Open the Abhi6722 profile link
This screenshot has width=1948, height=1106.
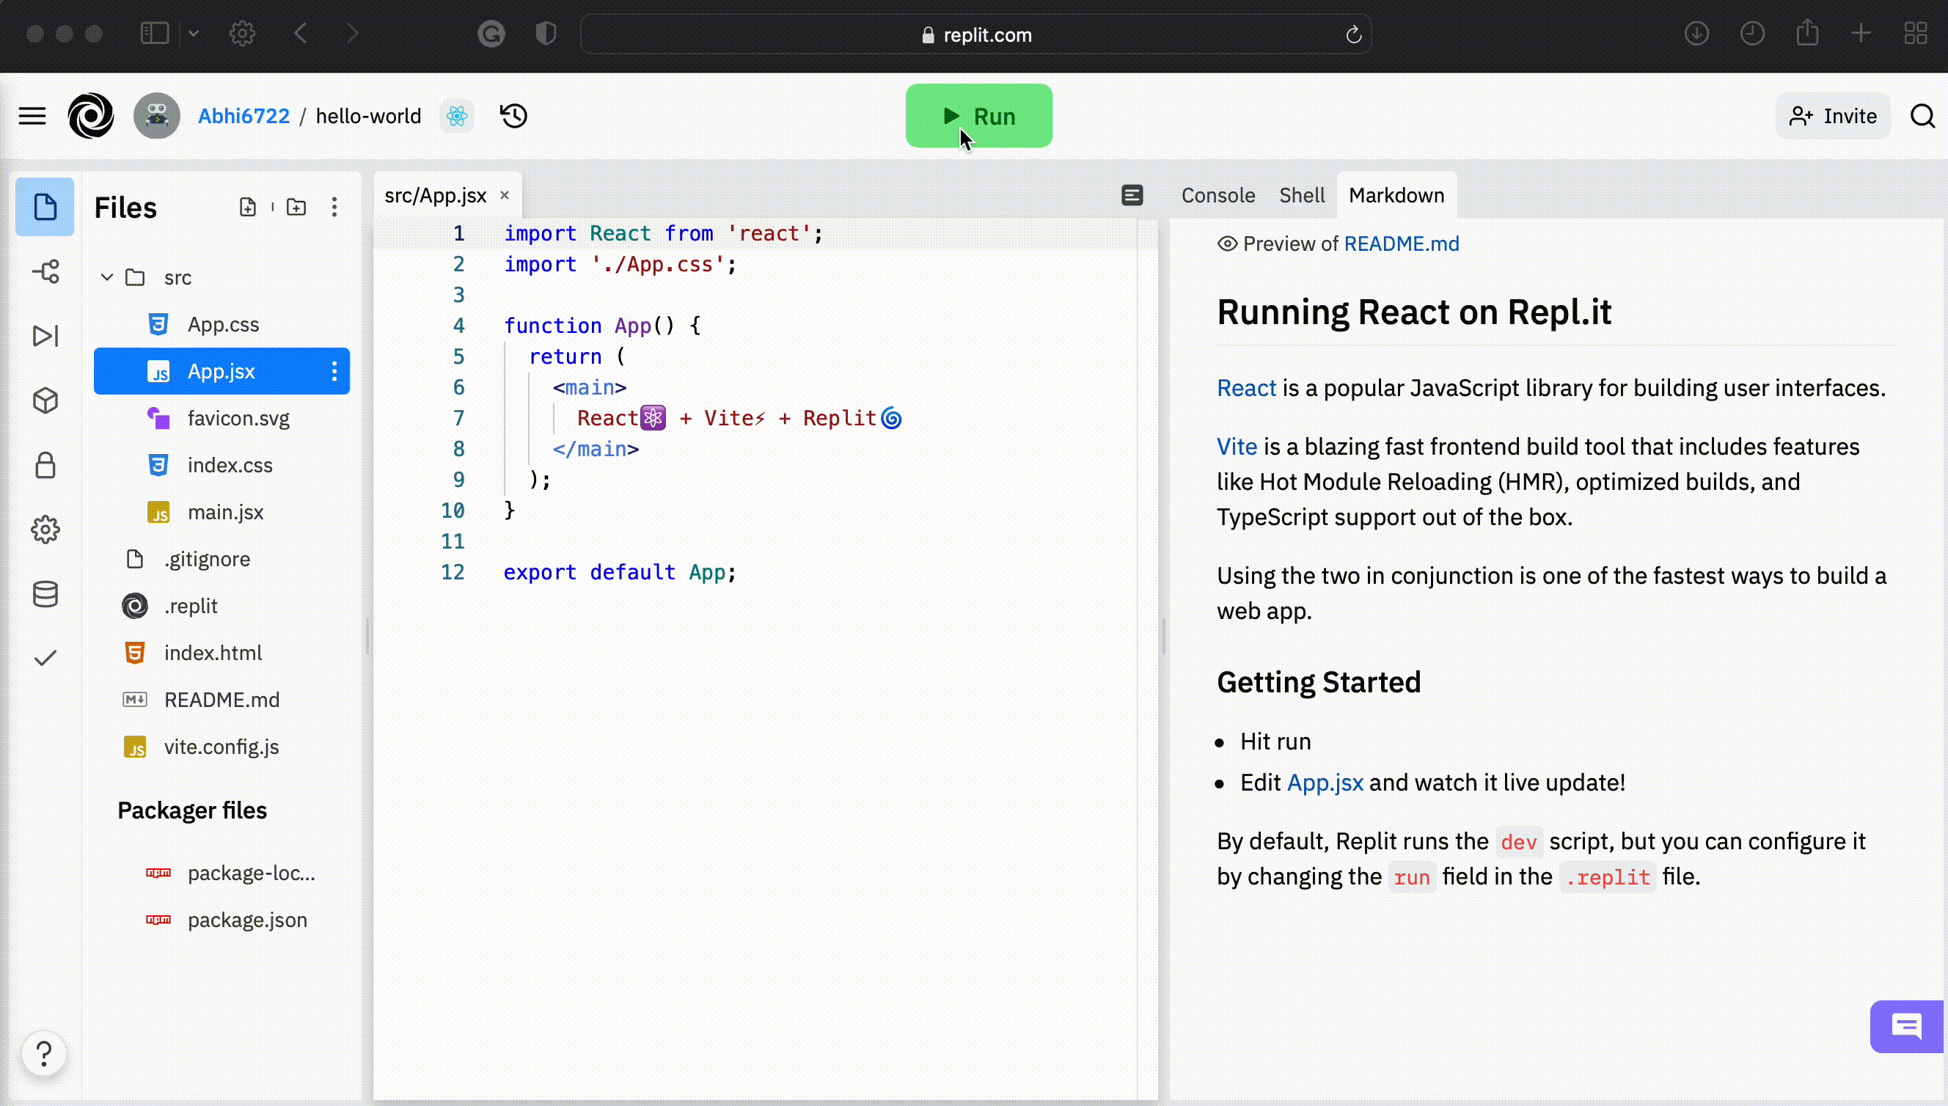click(243, 116)
